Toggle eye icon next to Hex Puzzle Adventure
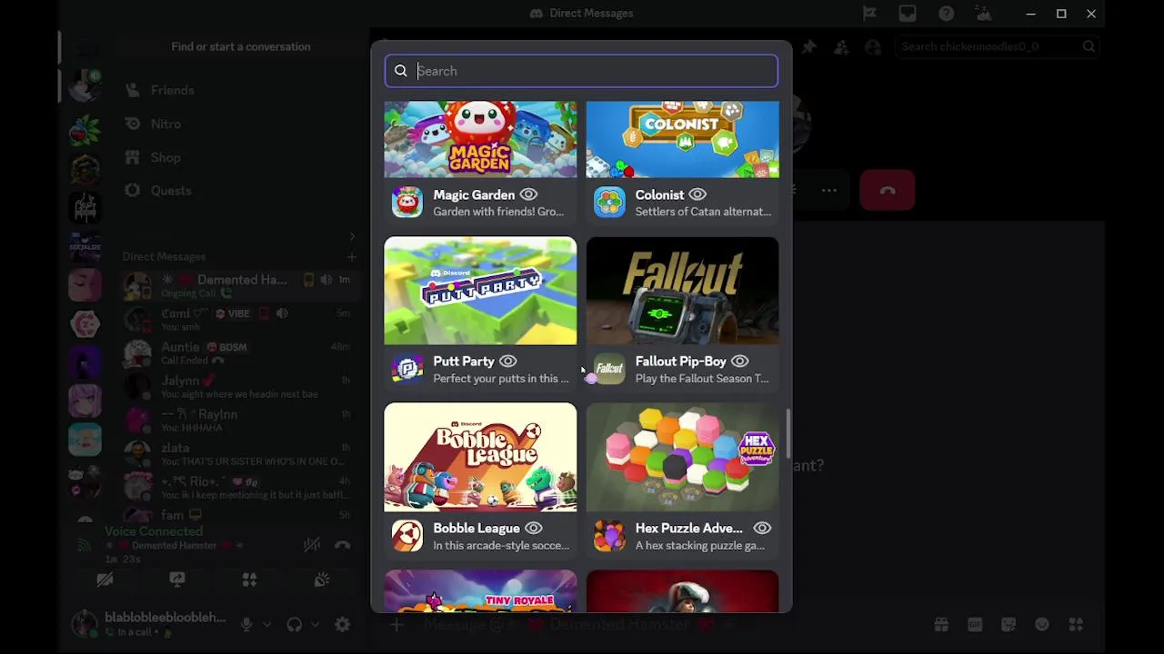Image resolution: width=1164 pixels, height=654 pixels. pyautogui.click(x=762, y=528)
